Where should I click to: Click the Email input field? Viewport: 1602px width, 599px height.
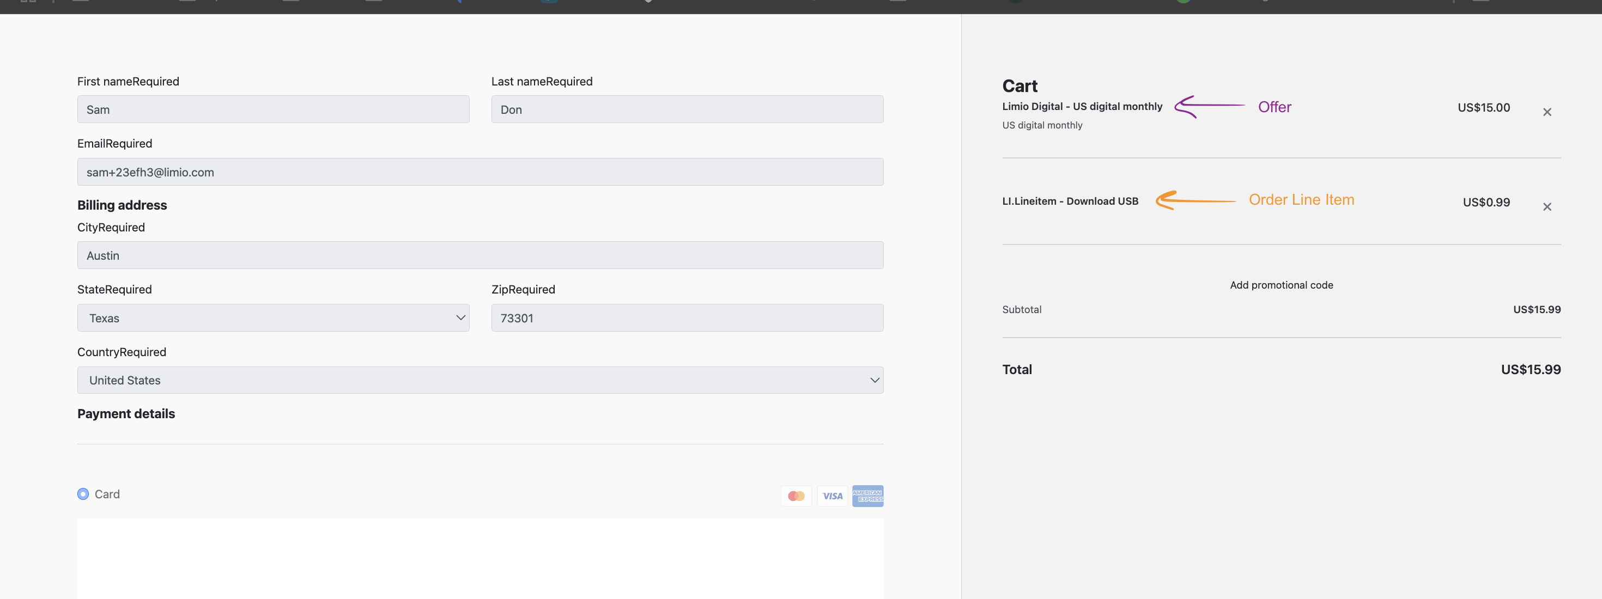click(x=480, y=172)
